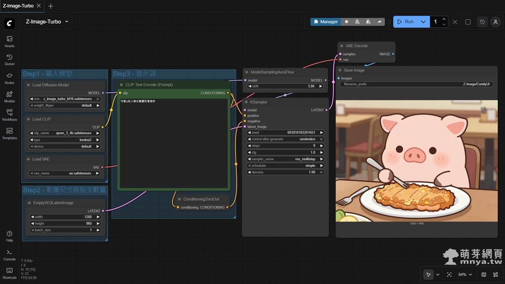
Task: Open the Nodes library panel
Action: 9,78
